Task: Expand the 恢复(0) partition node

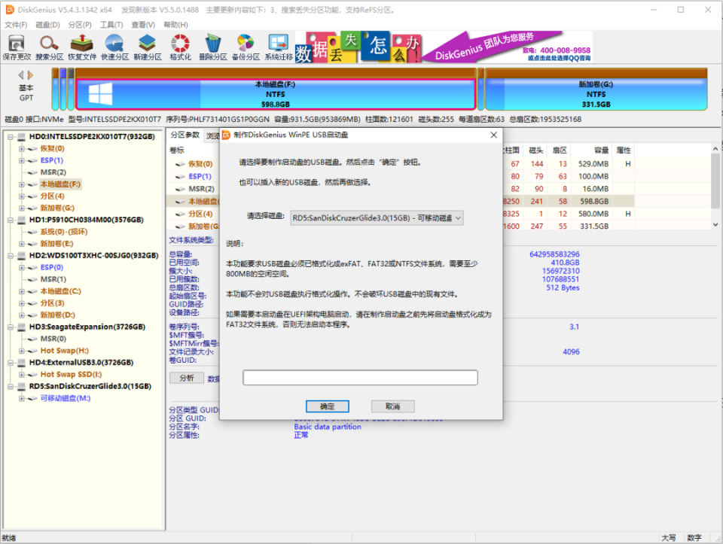Action: pyautogui.click(x=21, y=149)
